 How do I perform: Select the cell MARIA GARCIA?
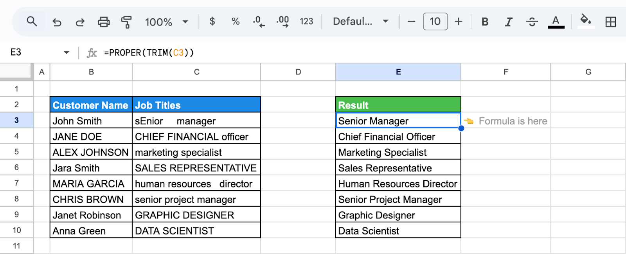pos(91,183)
